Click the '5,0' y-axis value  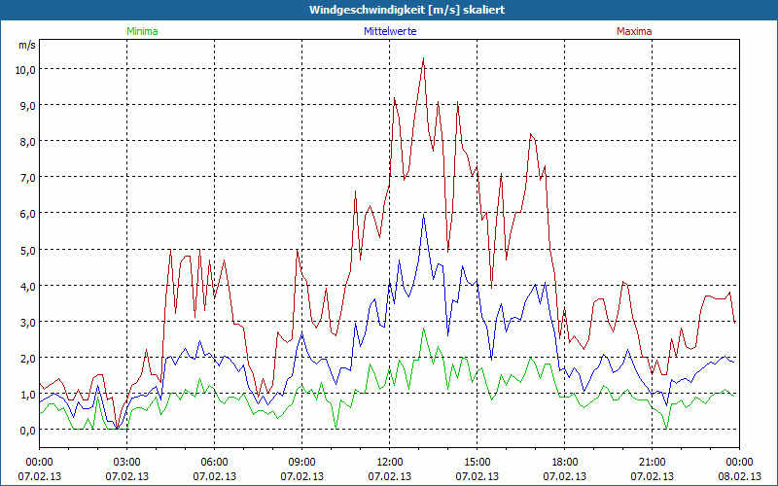[x=28, y=250]
